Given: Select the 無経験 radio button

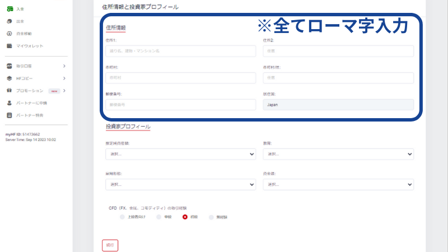Looking at the screenshot, I should pyautogui.click(x=211, y=216).
